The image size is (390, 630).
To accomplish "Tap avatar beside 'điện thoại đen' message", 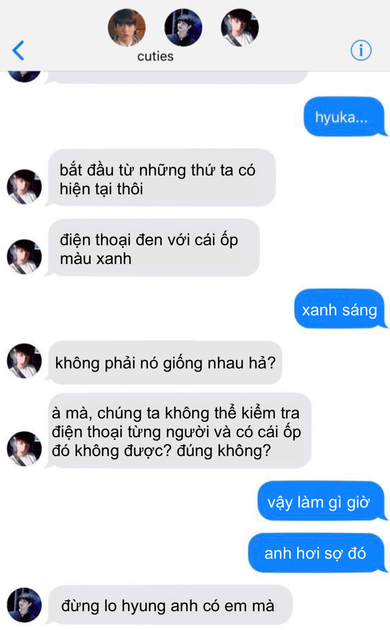I will pyautogui.click(x=24, y=257).
